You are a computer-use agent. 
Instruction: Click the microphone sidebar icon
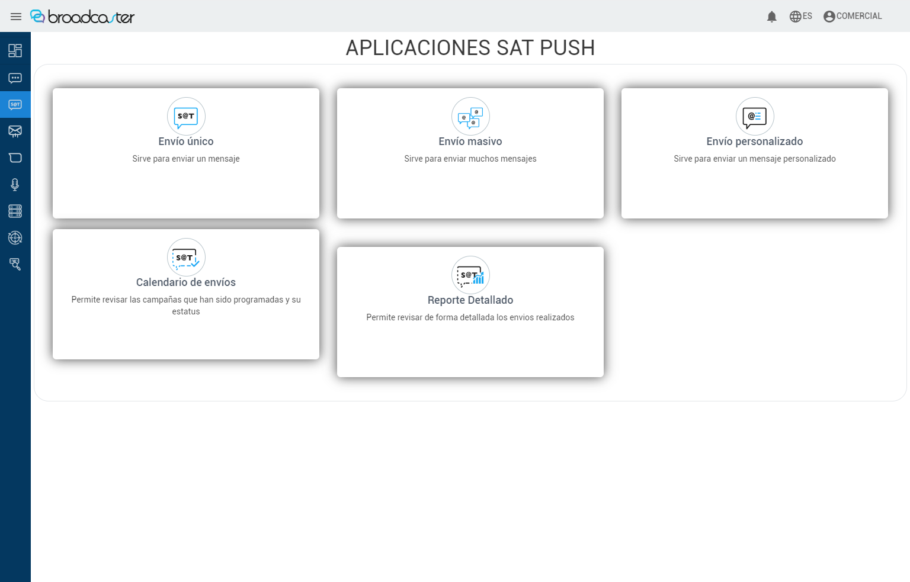[15, 184]
